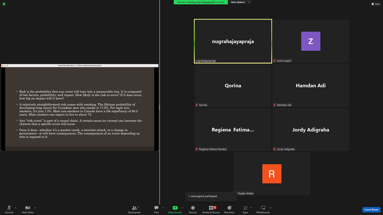
Task: Click the shared PowerPoint slide content
Action: (80, 109)
